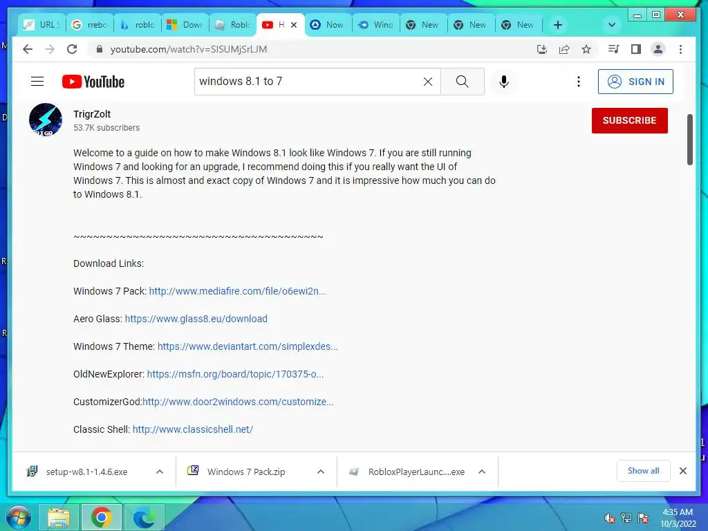708x531 pixels.
Task: Show all downloads
Action: [x=644, y=471]
